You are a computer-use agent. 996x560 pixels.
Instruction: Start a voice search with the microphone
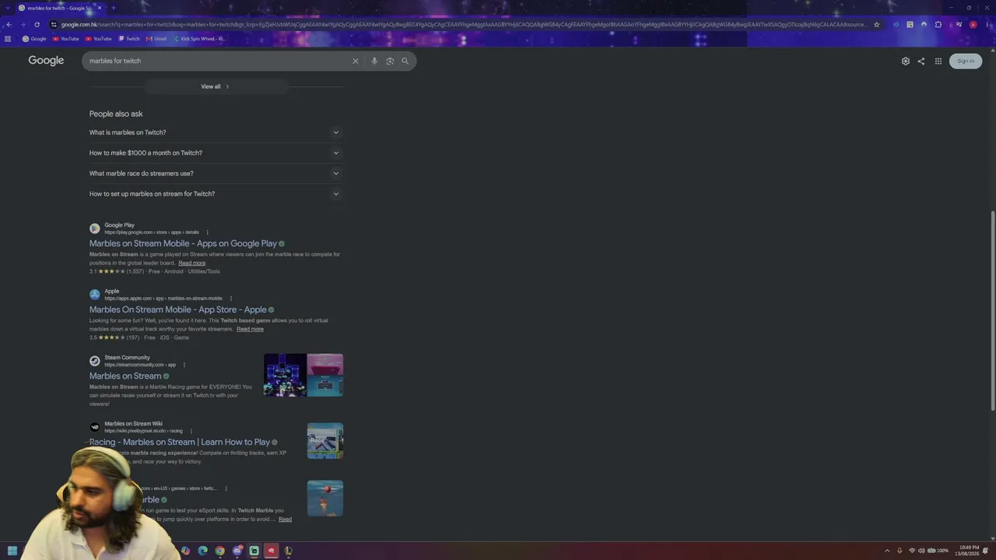point(374,61)
